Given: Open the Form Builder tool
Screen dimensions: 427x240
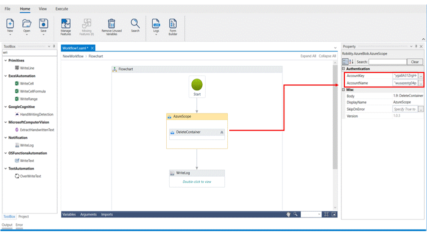Looking at the screenshot, I should pos(173,23).
